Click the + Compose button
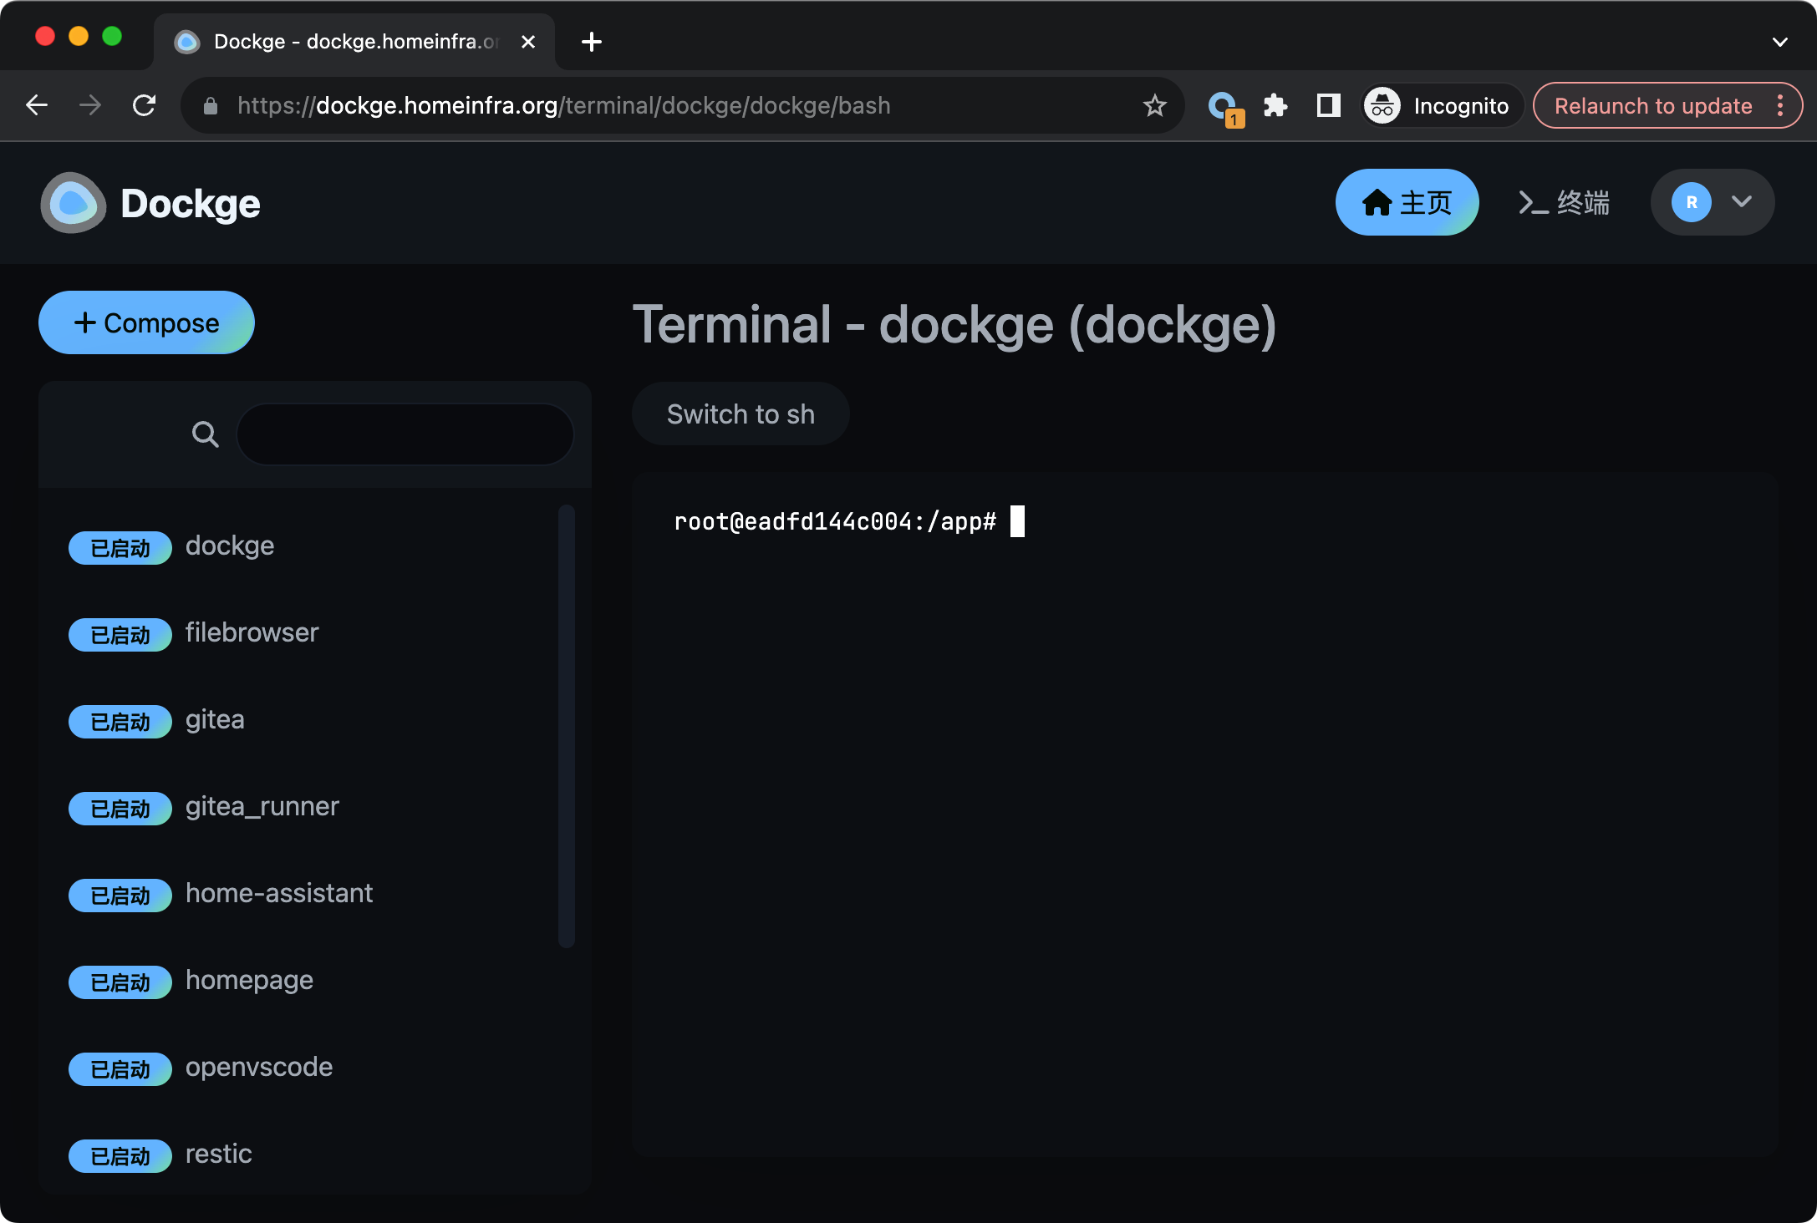The height and width of the screenshot is (1223, 1817). point(147,323)
